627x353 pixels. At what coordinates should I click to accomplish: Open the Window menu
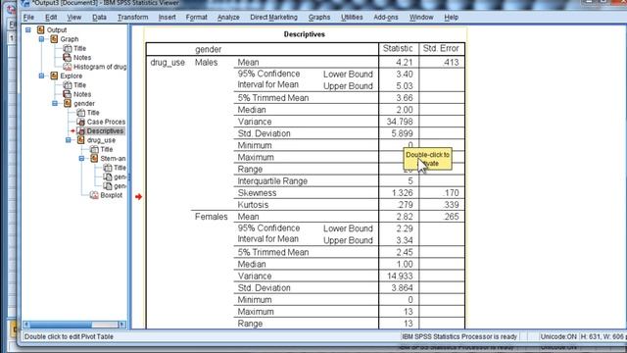[x=421, y=18]
